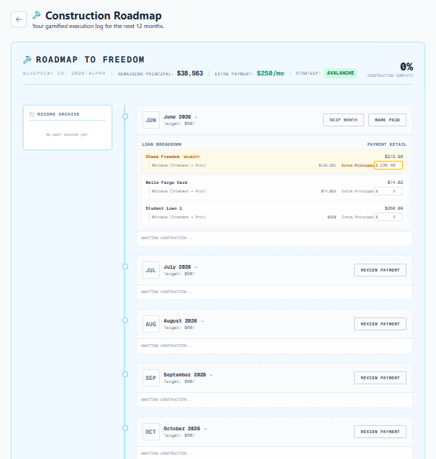Select the Wells Fargo Card loan name
The image size is (436, 459).
166,182
